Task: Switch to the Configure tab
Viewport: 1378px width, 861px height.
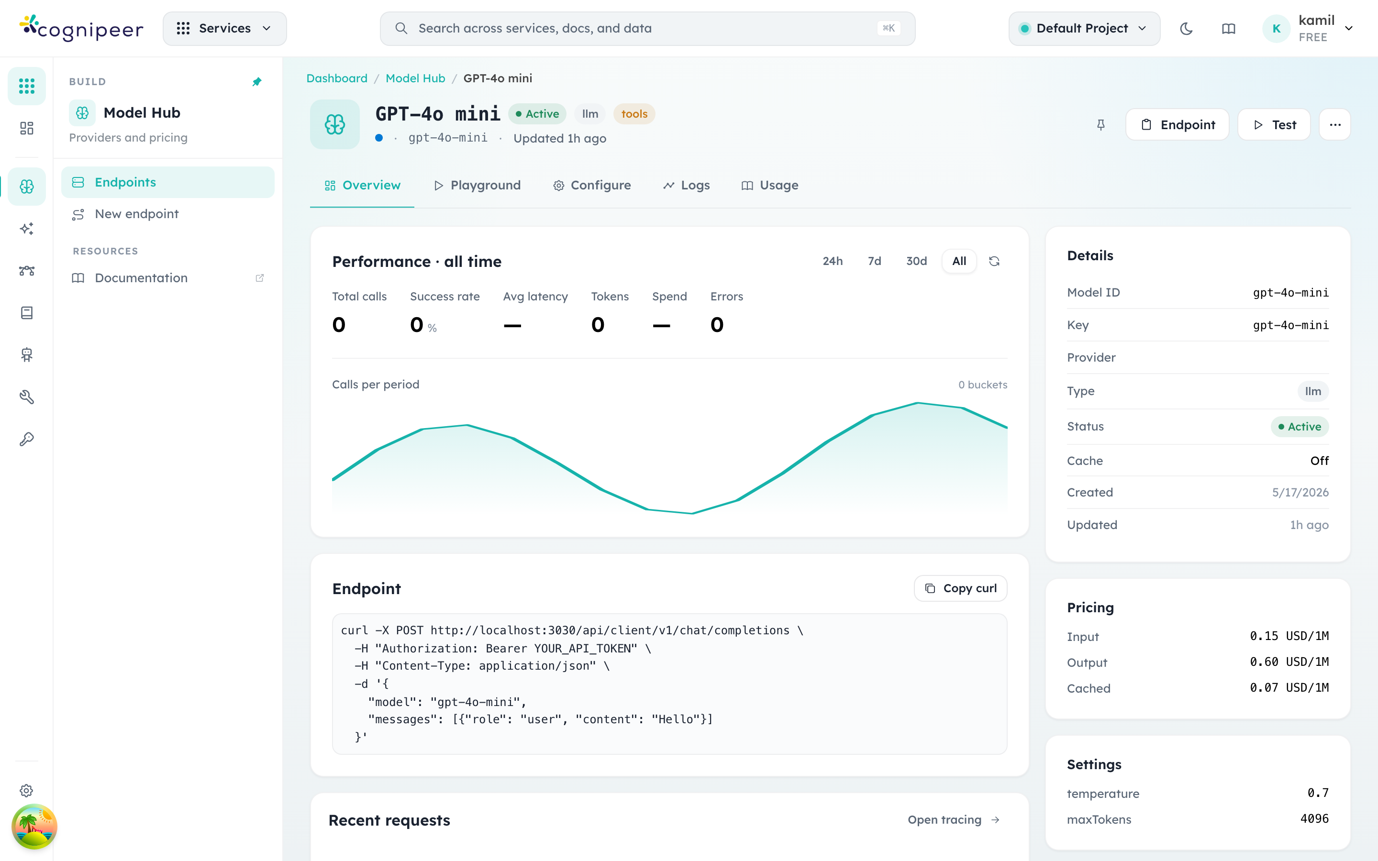Action: coord(592,186)
